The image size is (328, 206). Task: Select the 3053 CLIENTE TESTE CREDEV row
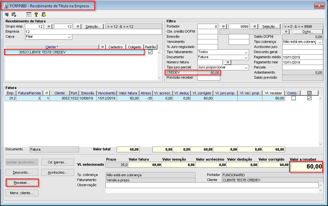point(74,52)
